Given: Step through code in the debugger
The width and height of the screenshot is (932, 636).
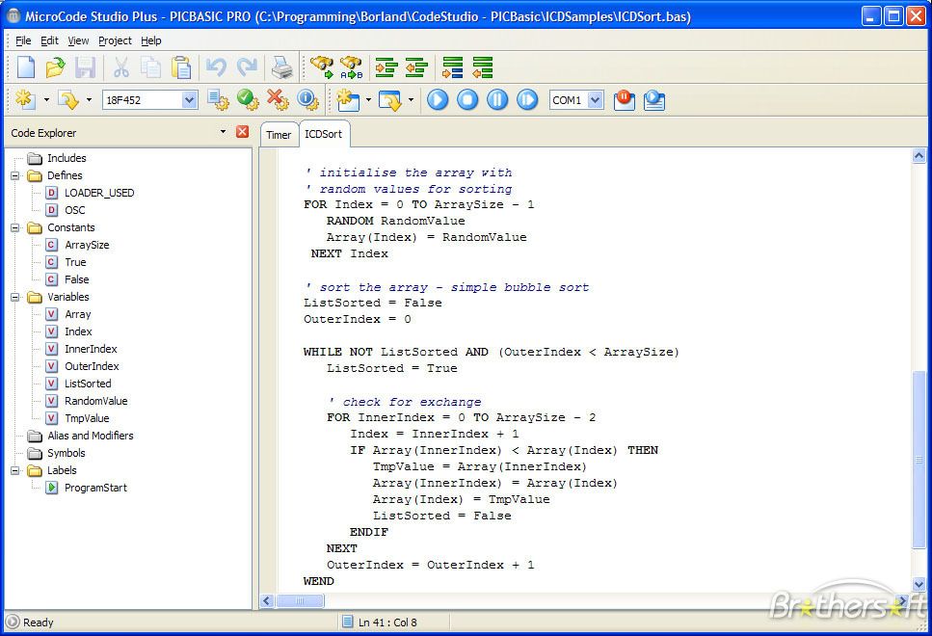Looking at the screenshot, I should (x=525, y=99).
